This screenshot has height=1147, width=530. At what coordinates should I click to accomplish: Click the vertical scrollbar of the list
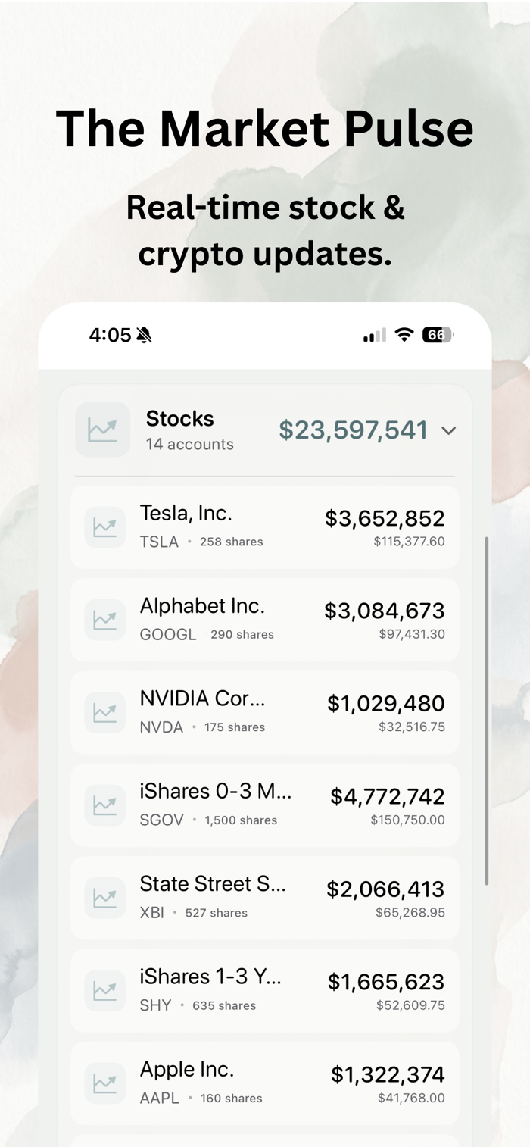[486, 711]
